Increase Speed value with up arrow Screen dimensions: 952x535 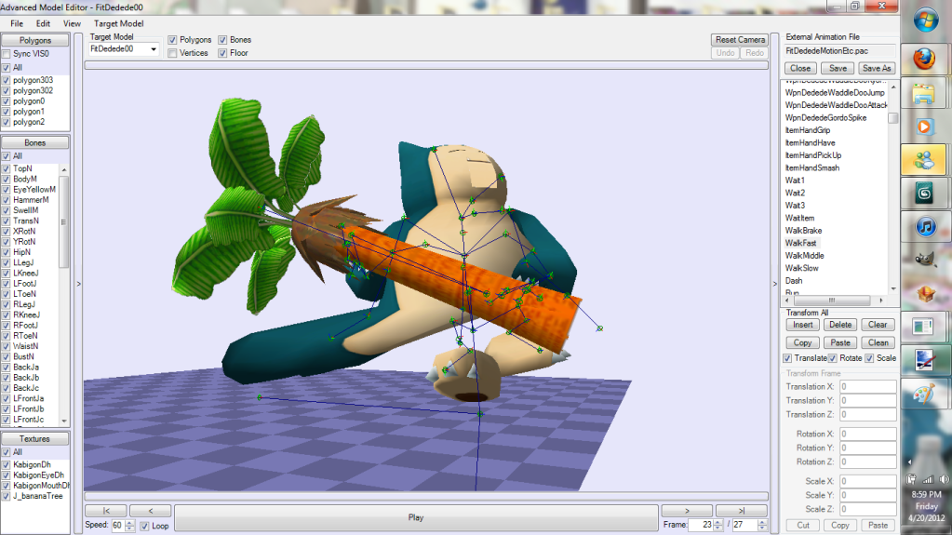[129, 522]
